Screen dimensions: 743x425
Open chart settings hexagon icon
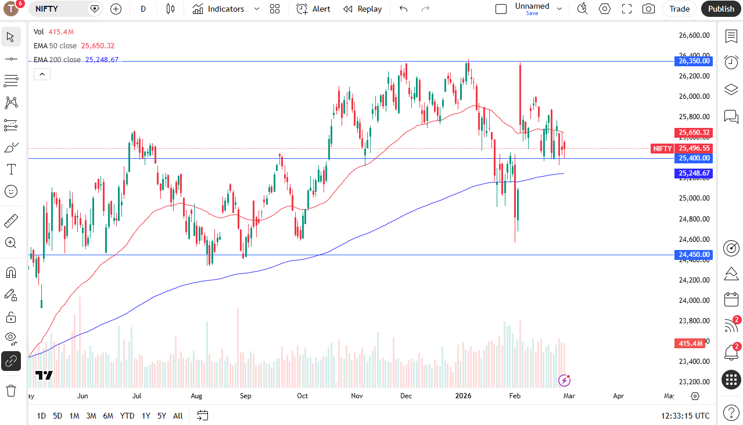(605, 9)
